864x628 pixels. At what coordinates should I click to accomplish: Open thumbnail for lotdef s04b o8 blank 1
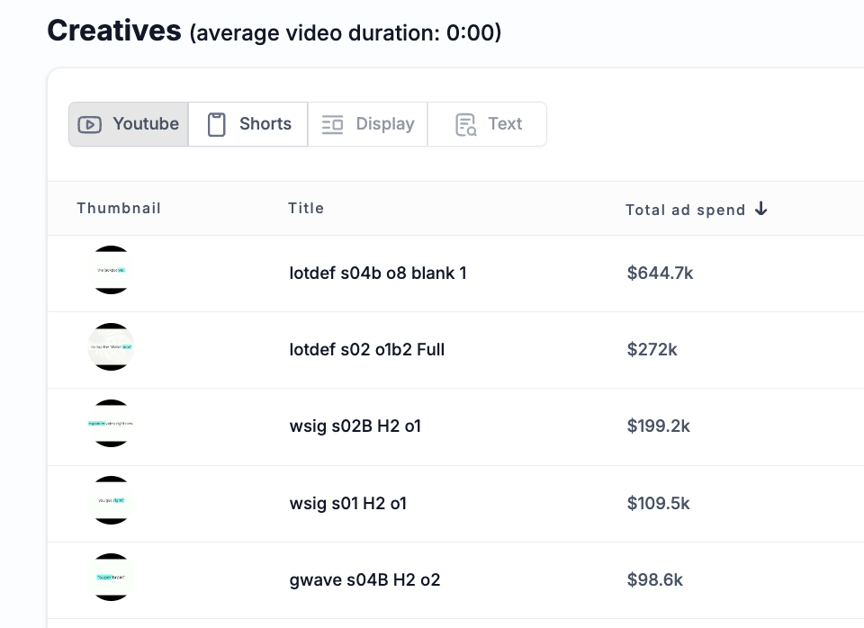112,270
